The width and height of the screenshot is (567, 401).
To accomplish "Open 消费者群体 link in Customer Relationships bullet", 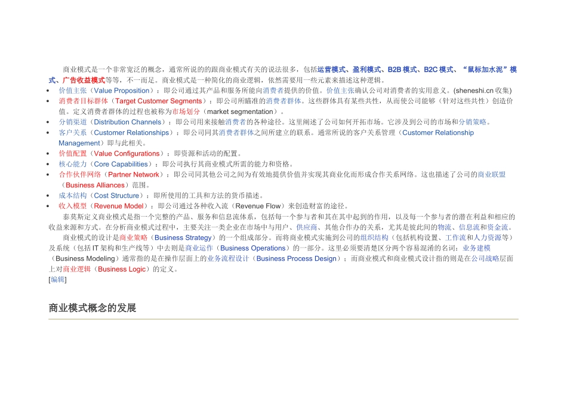I will click(x=236, y=132).
